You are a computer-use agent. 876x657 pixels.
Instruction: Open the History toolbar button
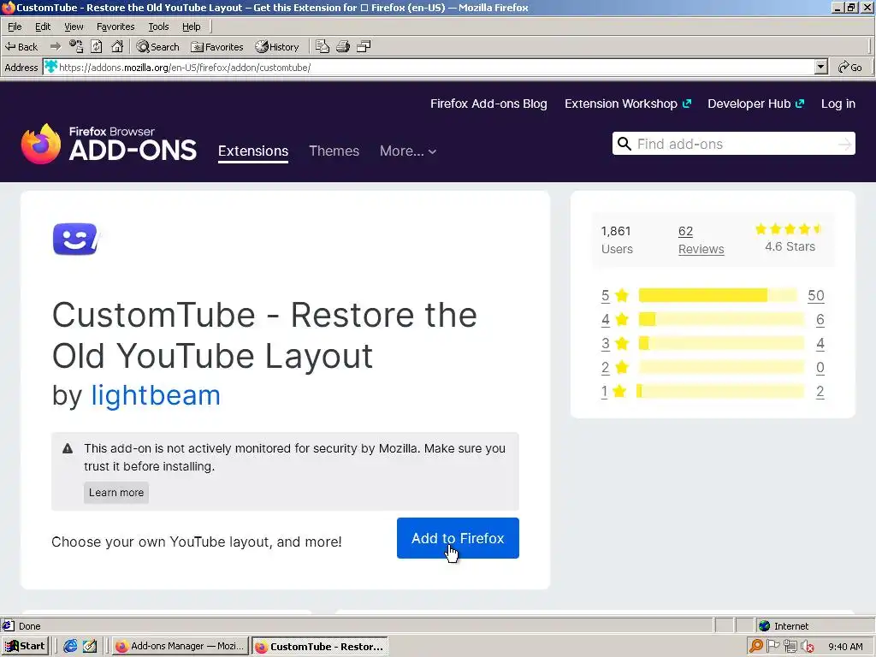277,47
